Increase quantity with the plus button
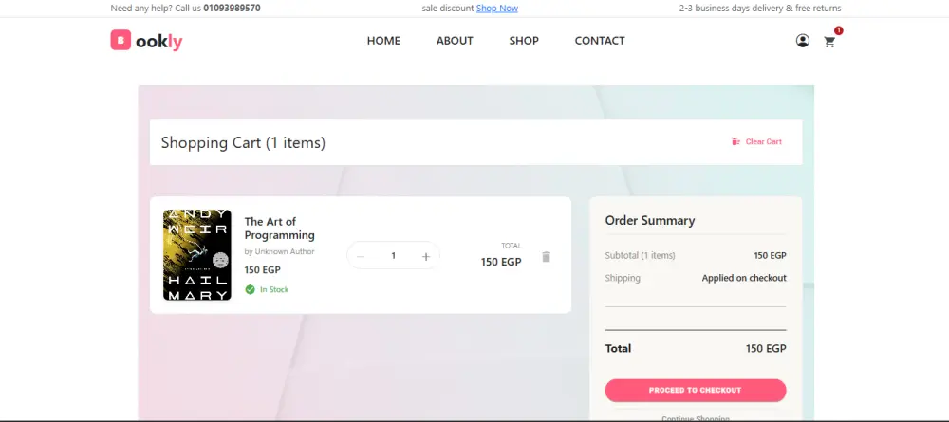The image size is (949, 422). tap(426, 256)
